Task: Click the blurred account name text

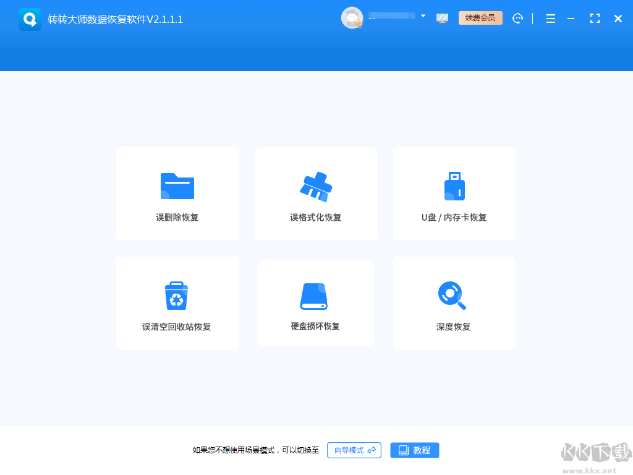Action: coord(392,16)
